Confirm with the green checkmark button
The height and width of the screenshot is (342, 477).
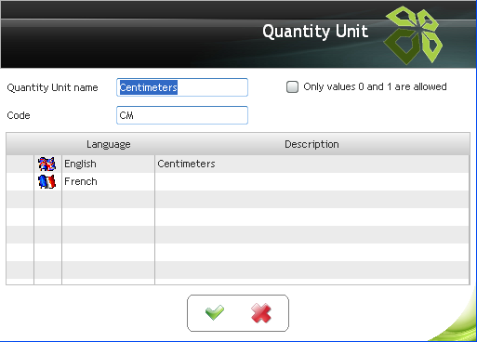[215, 312]
